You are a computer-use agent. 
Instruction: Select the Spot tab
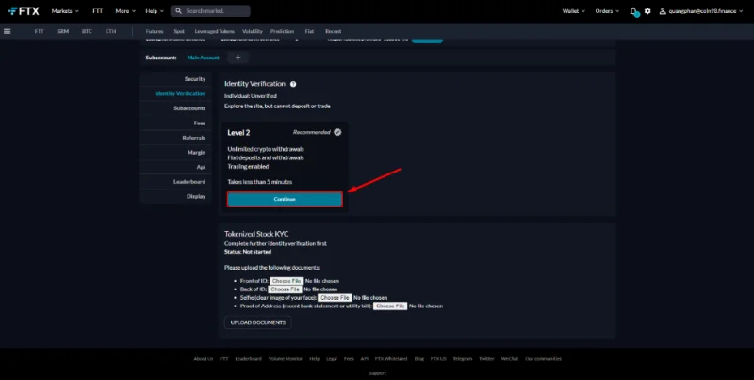pyautogui.click(x=179, y=31)
